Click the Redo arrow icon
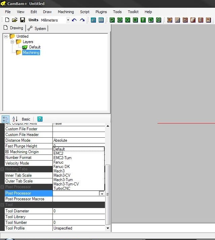 coord(82,20)
